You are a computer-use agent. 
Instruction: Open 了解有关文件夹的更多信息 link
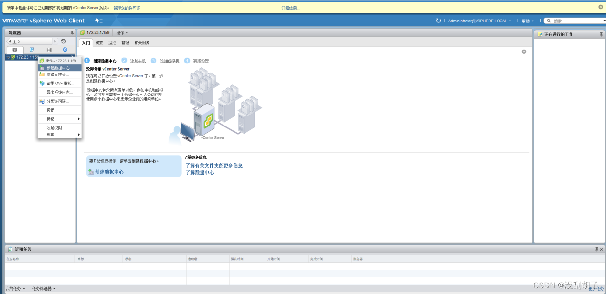coord(214,166)
